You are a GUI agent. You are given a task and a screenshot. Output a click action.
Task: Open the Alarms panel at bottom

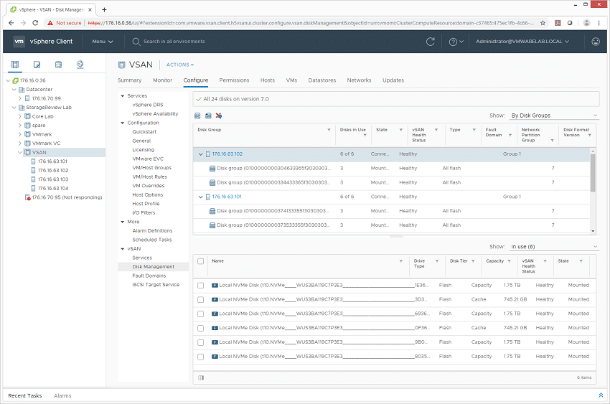(x=62, y=395)
